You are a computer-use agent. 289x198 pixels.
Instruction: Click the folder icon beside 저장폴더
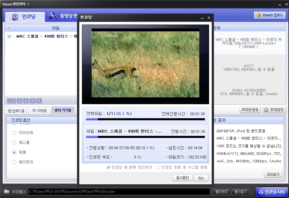[x=7, y=191]
